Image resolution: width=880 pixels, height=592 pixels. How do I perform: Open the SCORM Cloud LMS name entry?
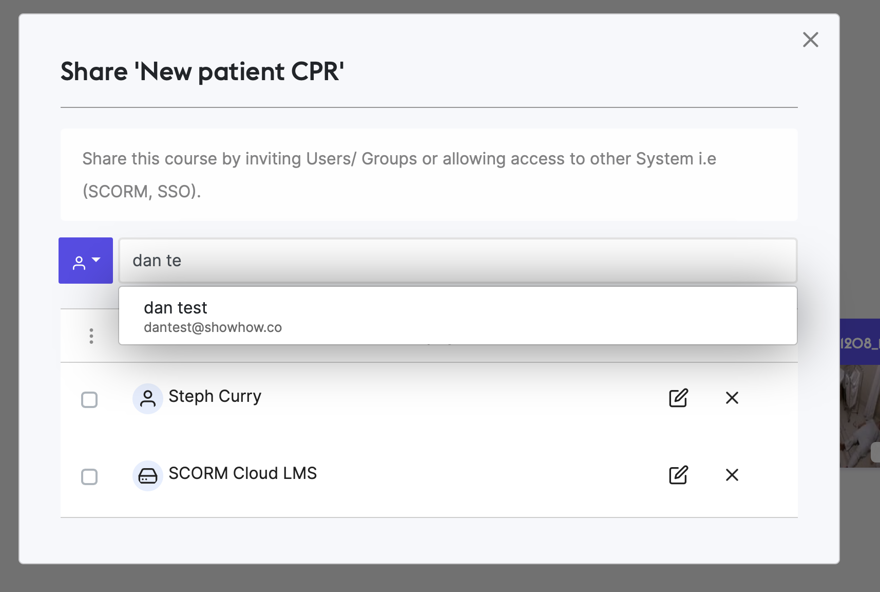(243, 473)
